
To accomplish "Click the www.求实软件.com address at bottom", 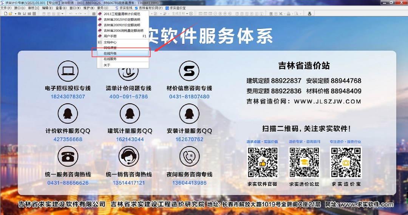I will [366, 204].
